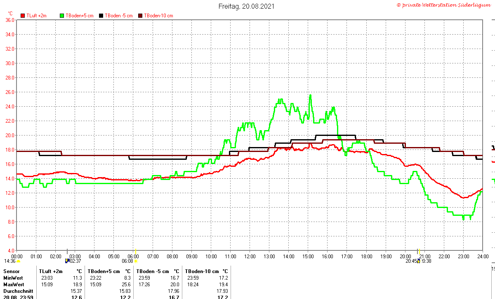
Task: Click the yellow sunset marker near 21:00
Action: point(420,251)
